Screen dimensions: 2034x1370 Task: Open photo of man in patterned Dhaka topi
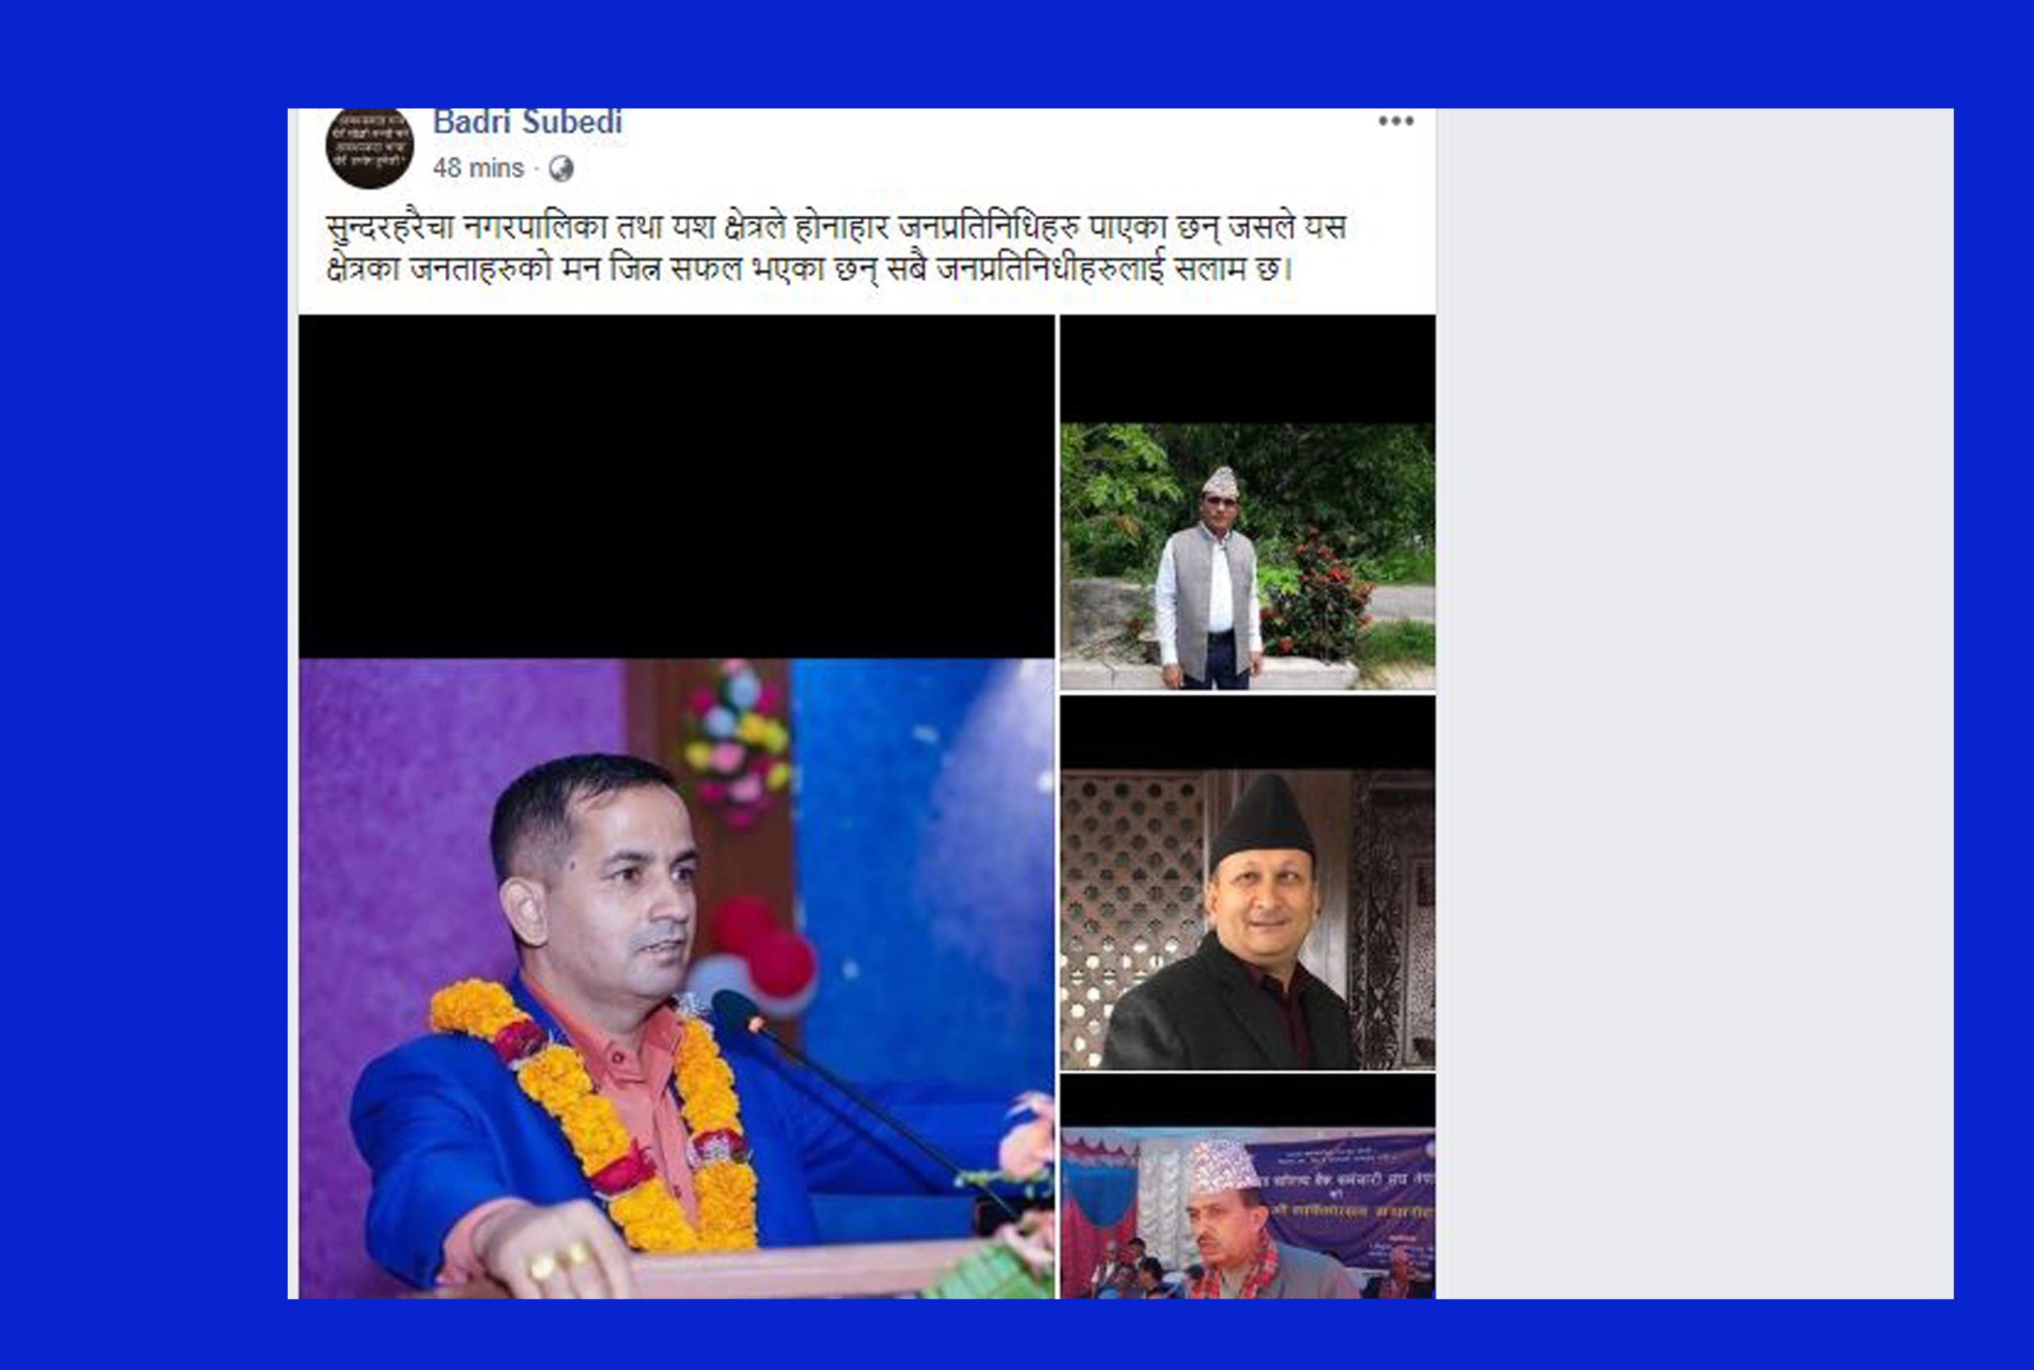click(1247, 1213)
